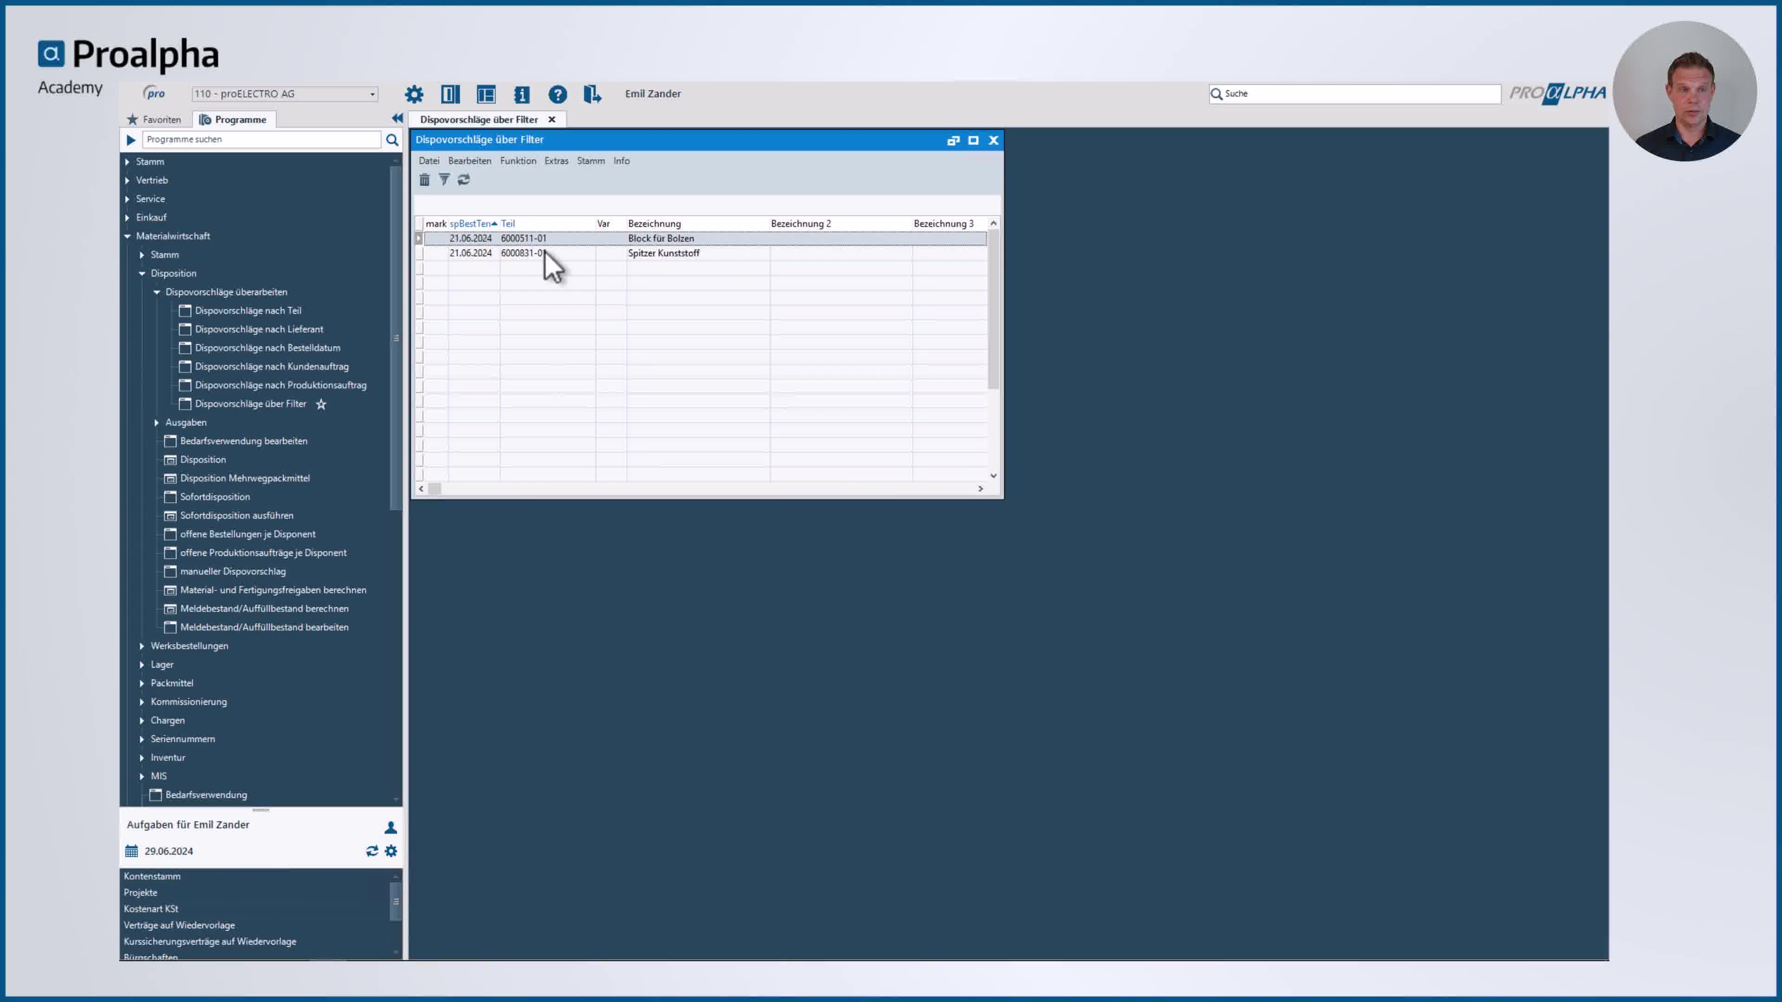
Task: Collapse Dispovorschläge überarbeiten node
Action: coord(157,293)
